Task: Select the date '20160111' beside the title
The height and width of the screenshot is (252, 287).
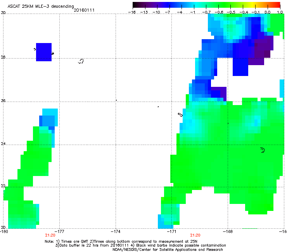Action: [84, 10]
